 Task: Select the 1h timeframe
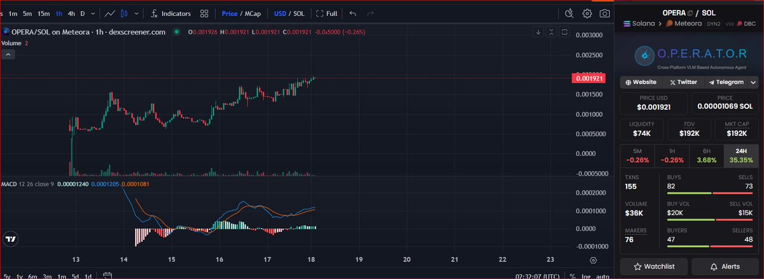click(x=59, y=13)
